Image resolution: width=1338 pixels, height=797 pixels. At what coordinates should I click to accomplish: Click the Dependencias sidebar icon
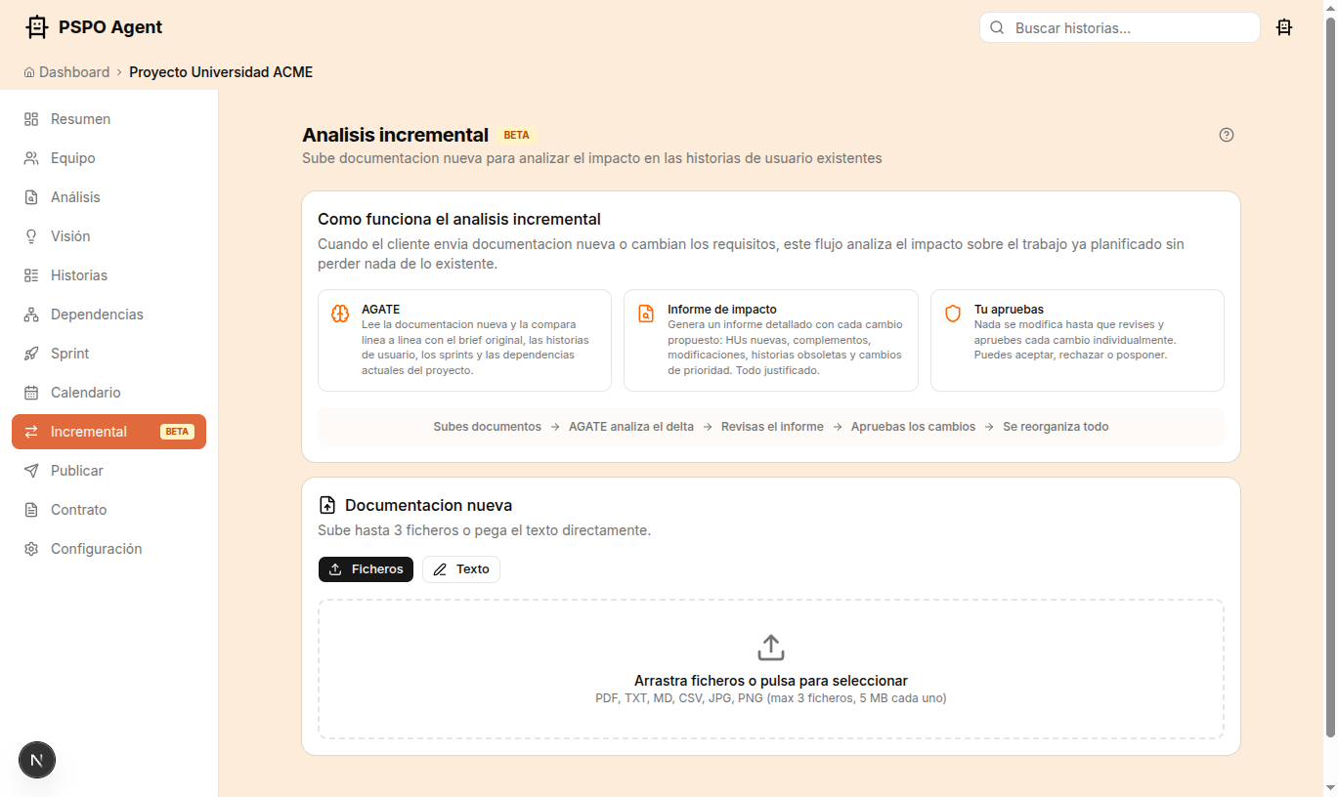[x=30, y=314]
